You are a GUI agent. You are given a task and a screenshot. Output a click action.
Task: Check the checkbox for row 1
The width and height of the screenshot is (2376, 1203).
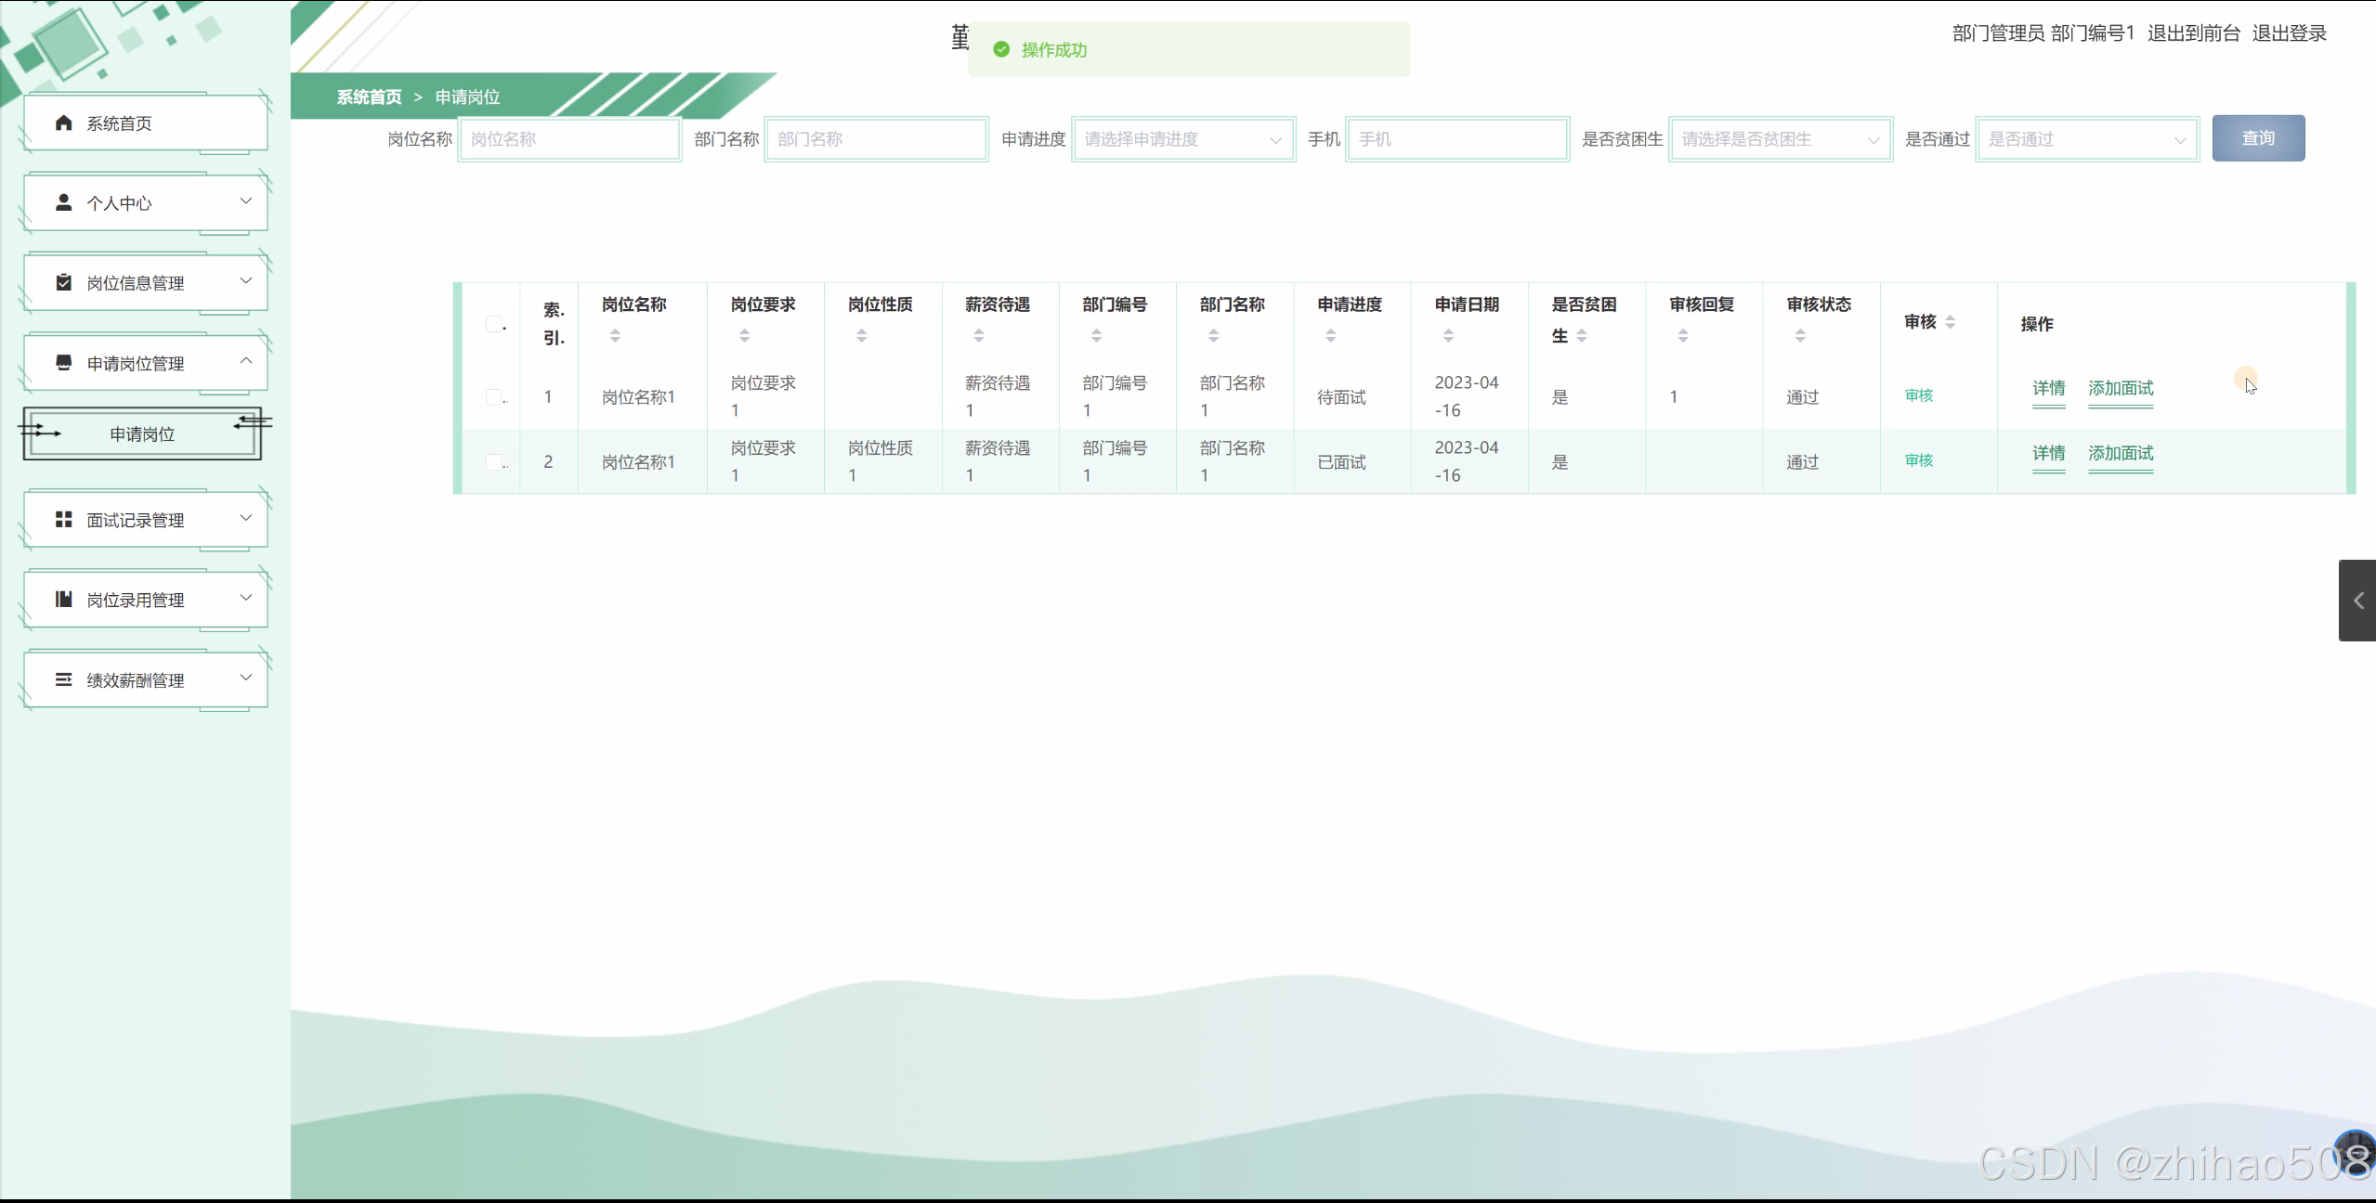click(x=494, y=397)
